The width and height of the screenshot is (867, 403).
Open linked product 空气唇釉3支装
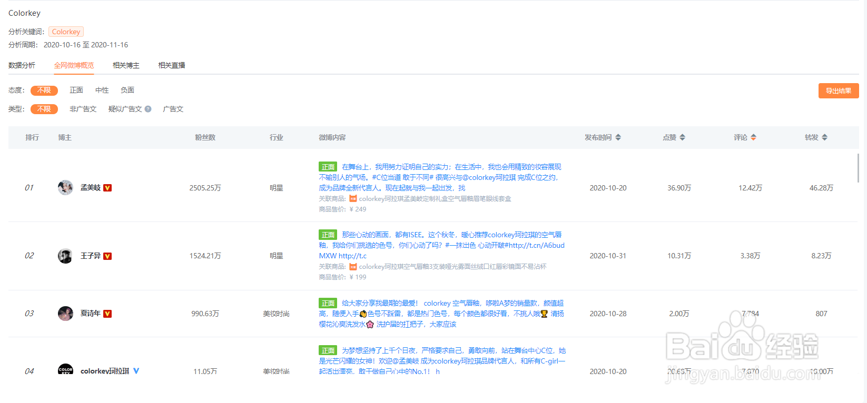(x=453, y=267)
